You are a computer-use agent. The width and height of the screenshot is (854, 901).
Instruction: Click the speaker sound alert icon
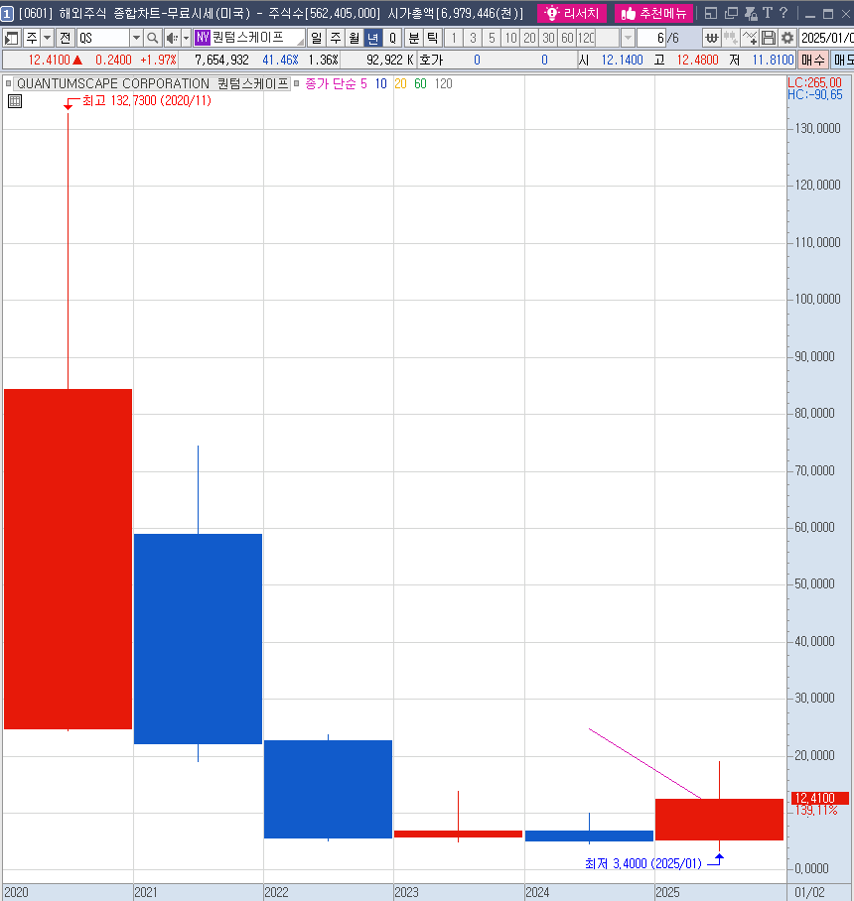coord(171,38)
